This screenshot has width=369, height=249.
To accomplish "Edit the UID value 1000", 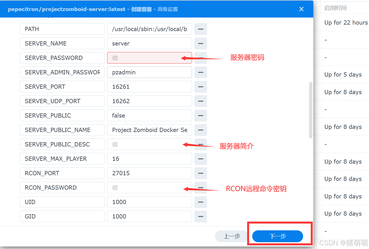I will point(150,202).
